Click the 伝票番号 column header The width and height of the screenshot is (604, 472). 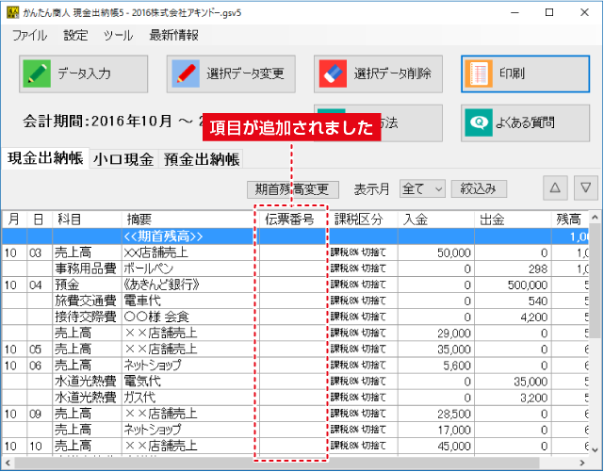tap(290, 220)
